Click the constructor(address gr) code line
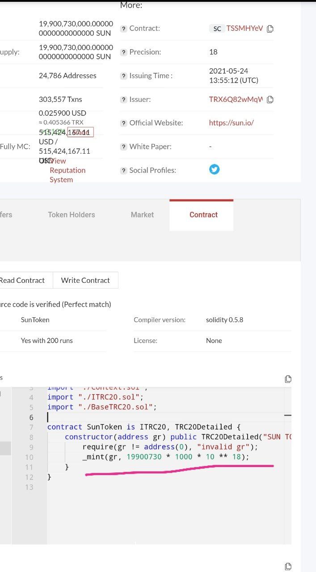The image size is (316, 572). [178, 437]
